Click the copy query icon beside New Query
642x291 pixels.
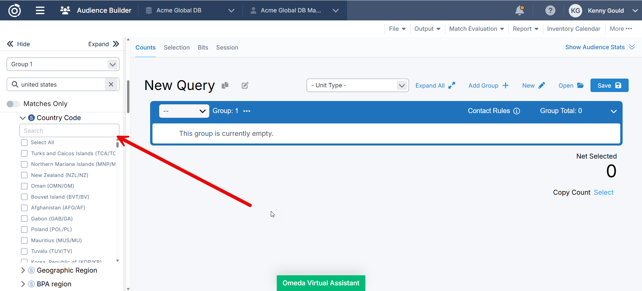click(225, 85)
